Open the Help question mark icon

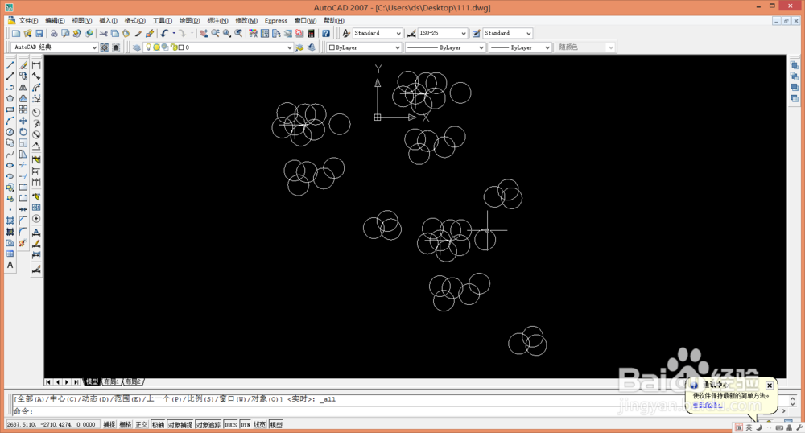point(325,33)
